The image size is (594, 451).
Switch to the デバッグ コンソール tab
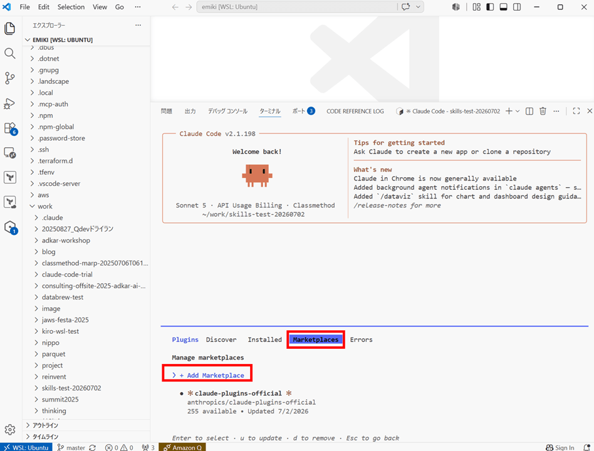click(227, 111)
